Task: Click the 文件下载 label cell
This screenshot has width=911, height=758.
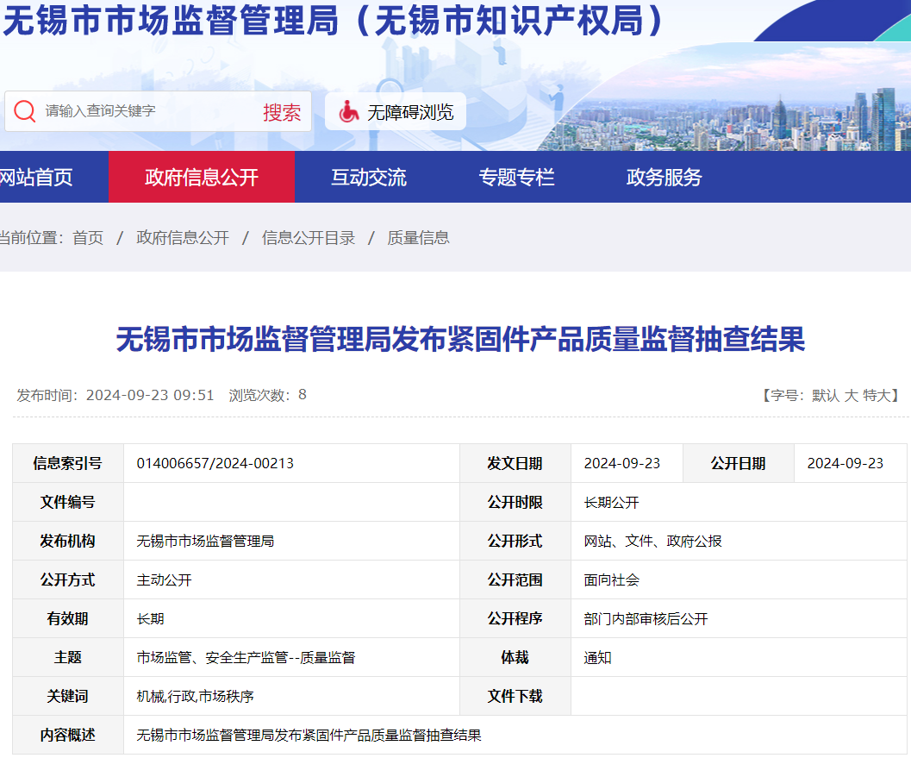Action: (515, 697)
